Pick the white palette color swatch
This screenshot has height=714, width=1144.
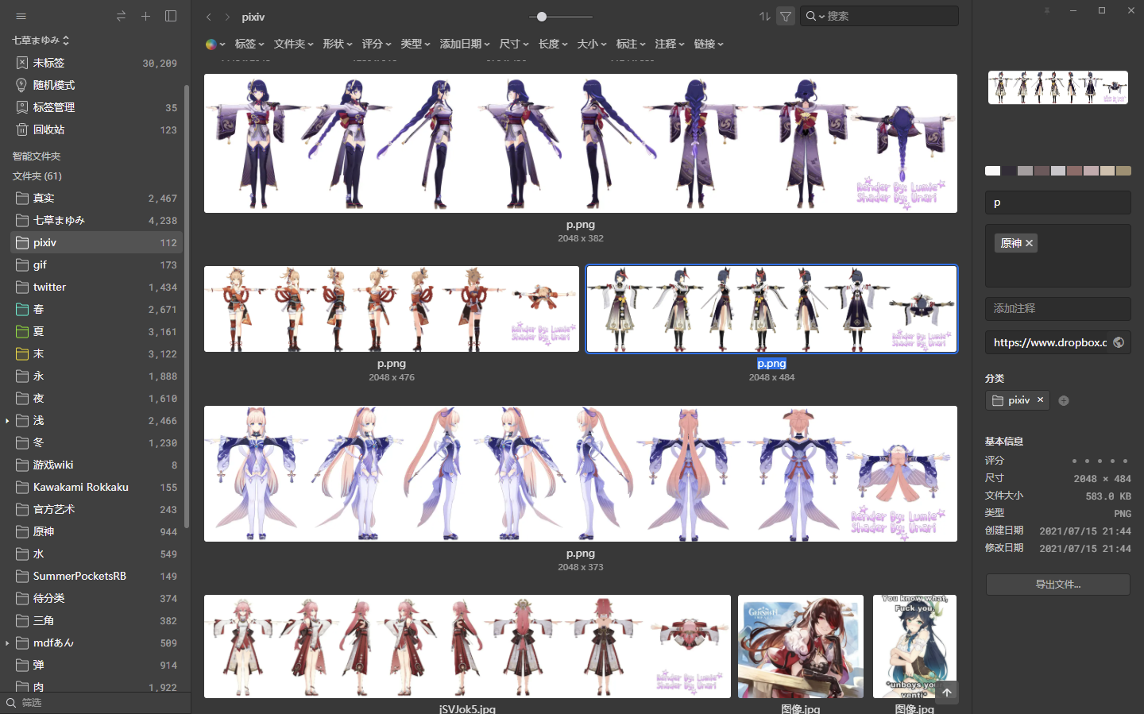(x=992, y=171)
